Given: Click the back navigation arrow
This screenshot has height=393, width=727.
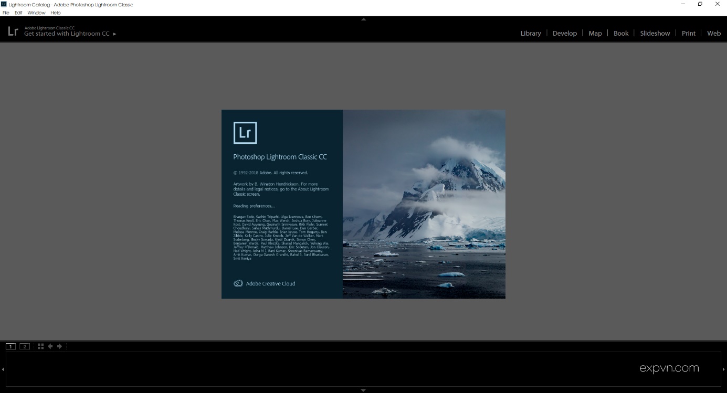Looking at the screenshot, I should click(x=50, y=346).
